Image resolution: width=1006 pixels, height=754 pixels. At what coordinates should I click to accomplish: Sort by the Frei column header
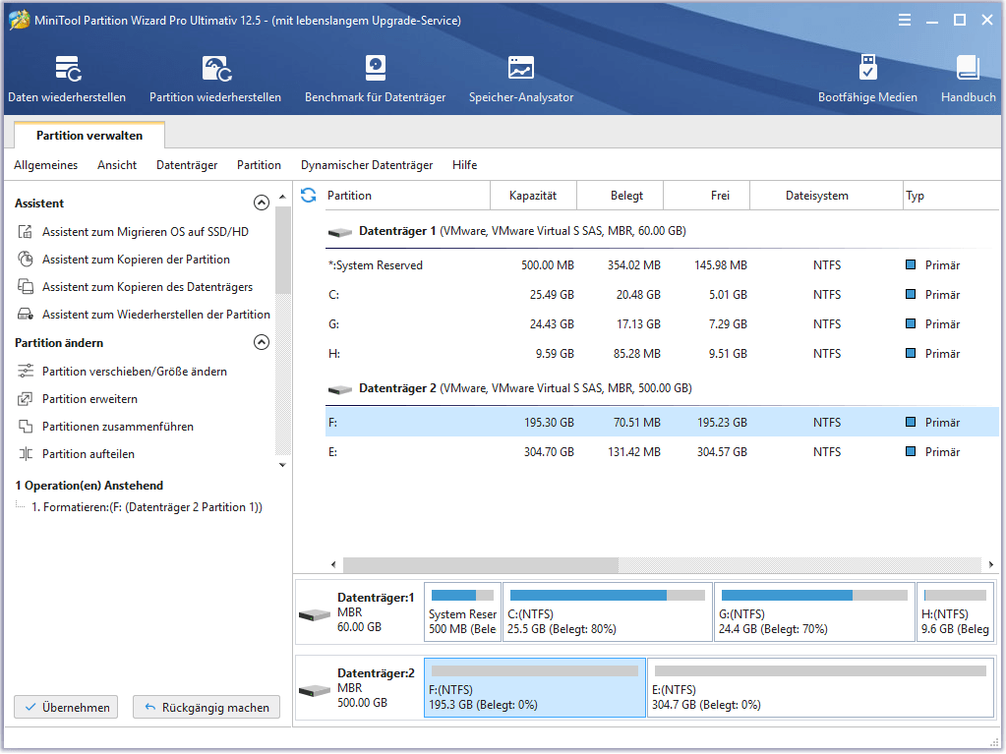pyautogui.click(x=706, y=196)
